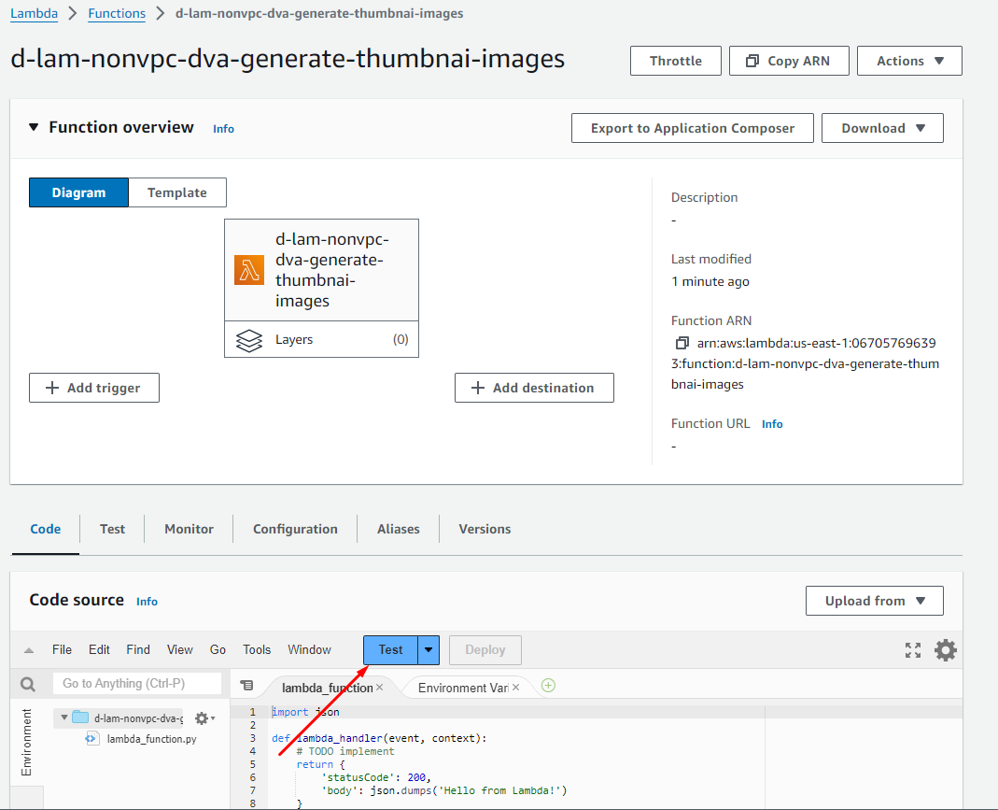998x810 pixels.
Task: Add a new editor tab with plus icon
Action: (x=548, y=686)
